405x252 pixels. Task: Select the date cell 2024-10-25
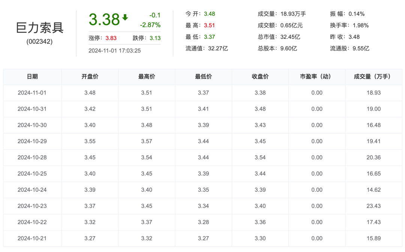pos(32,174)
